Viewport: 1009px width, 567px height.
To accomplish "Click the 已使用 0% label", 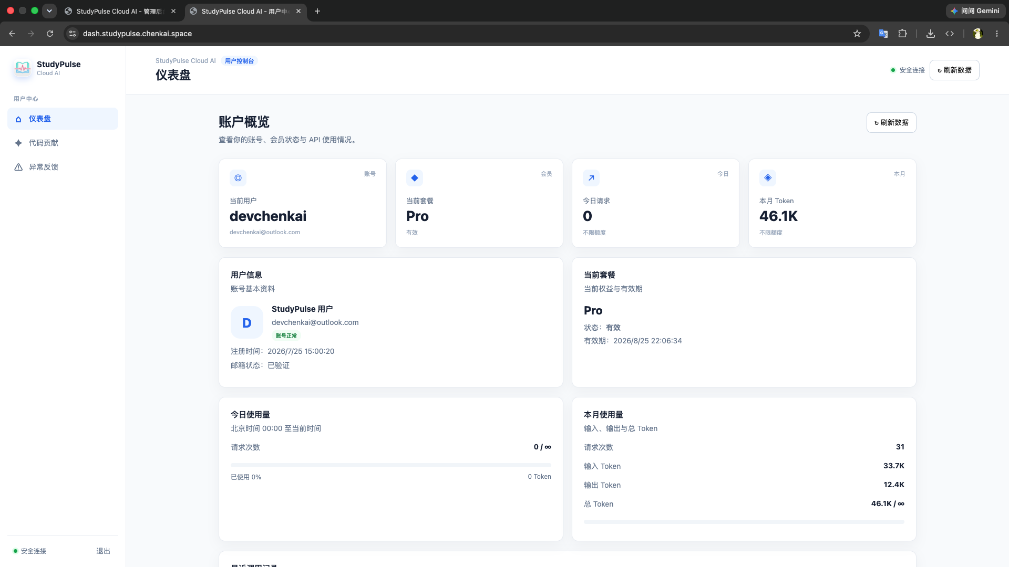I will click(x=246, y=477).
